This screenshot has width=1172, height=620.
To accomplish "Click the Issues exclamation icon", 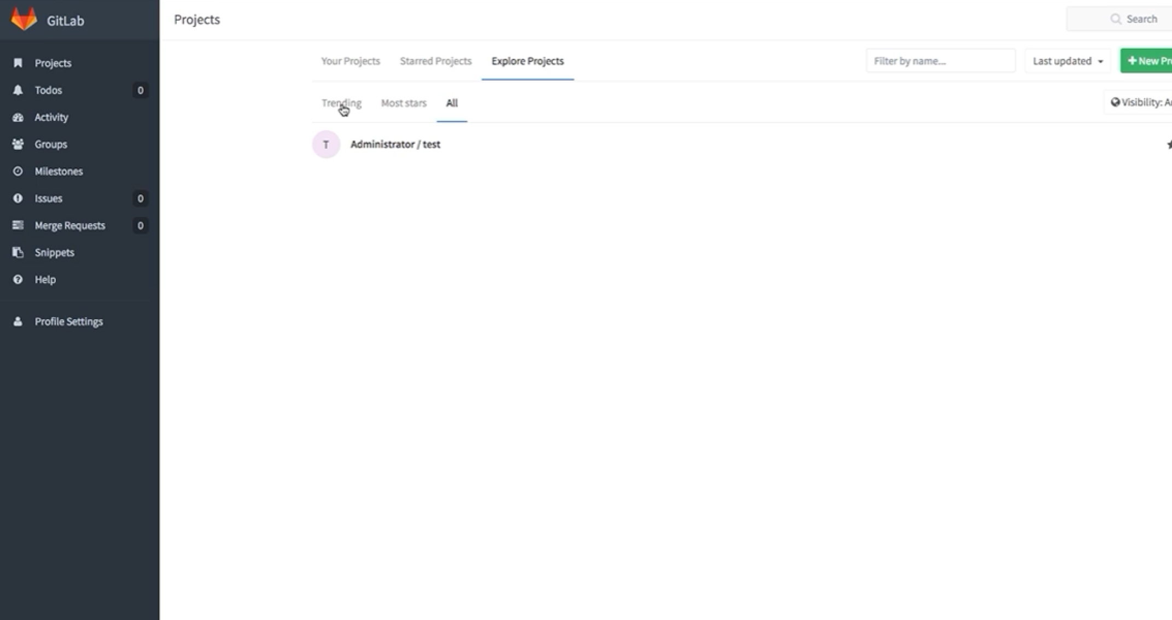I will (18, 198).
